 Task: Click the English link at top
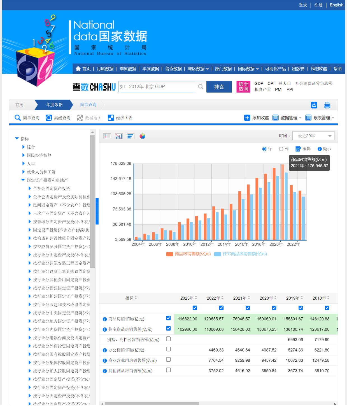(336, 5)
